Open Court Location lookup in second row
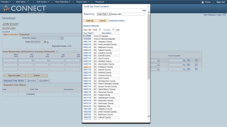 click(184, 65)
